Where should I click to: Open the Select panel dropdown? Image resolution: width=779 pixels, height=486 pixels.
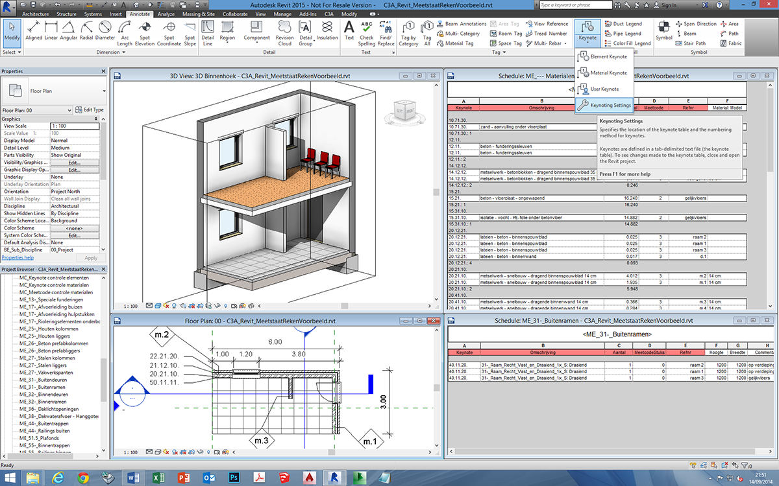[12, 52]
